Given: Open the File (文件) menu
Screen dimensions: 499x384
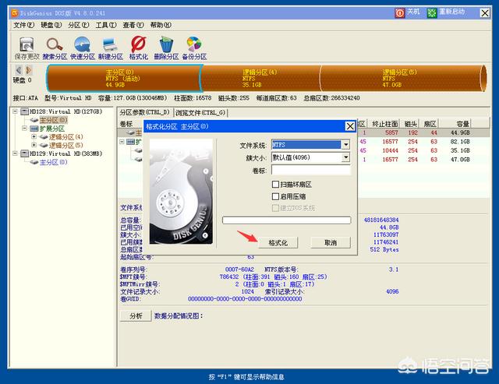Looking at the screenshot, I should (23, 25).
